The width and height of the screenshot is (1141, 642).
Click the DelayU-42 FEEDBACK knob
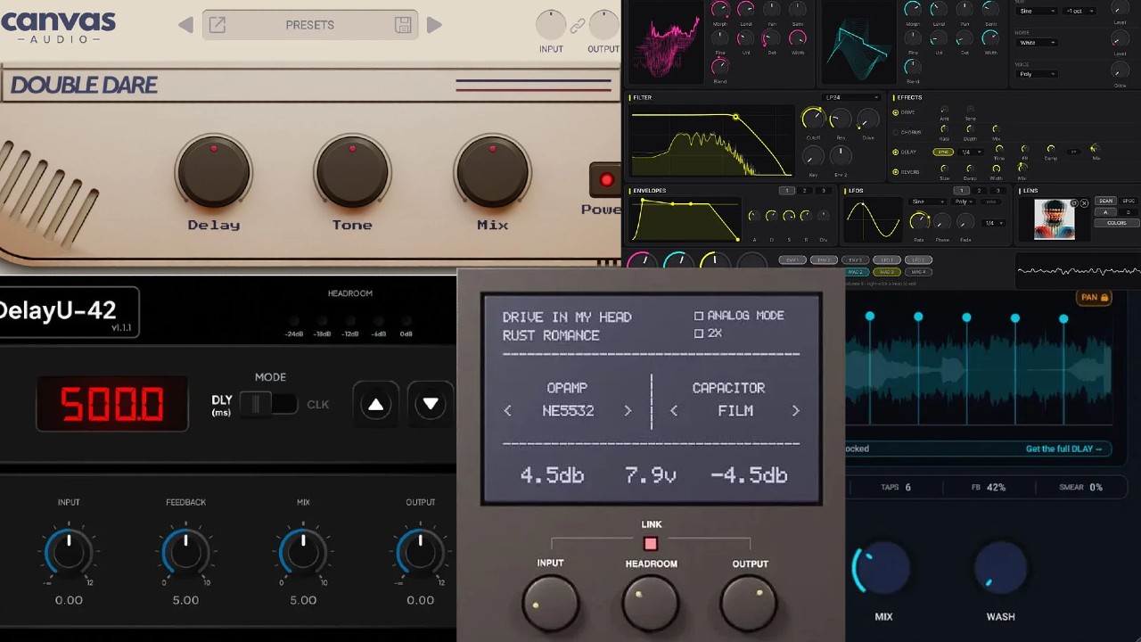coord(185,553)
